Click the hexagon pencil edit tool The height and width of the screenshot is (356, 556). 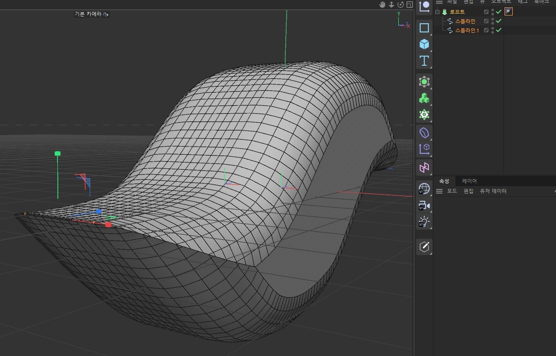click(x=424, y=247)
